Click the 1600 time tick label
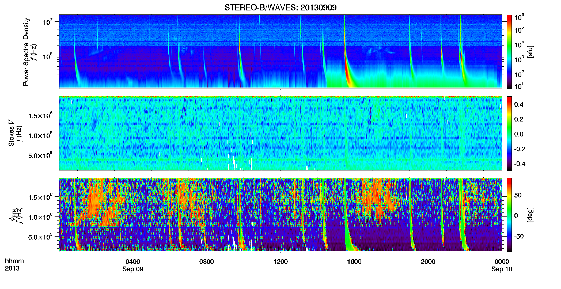Screen dimensions: 561x289 (x=354, y=261)
